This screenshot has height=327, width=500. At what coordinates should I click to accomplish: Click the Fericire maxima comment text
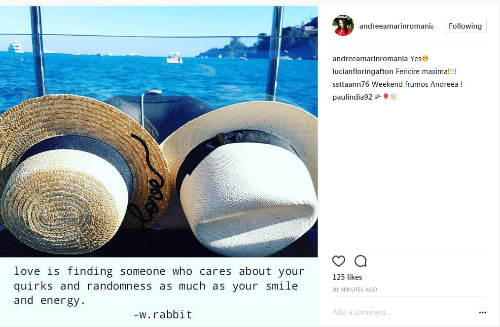(426, 71)
